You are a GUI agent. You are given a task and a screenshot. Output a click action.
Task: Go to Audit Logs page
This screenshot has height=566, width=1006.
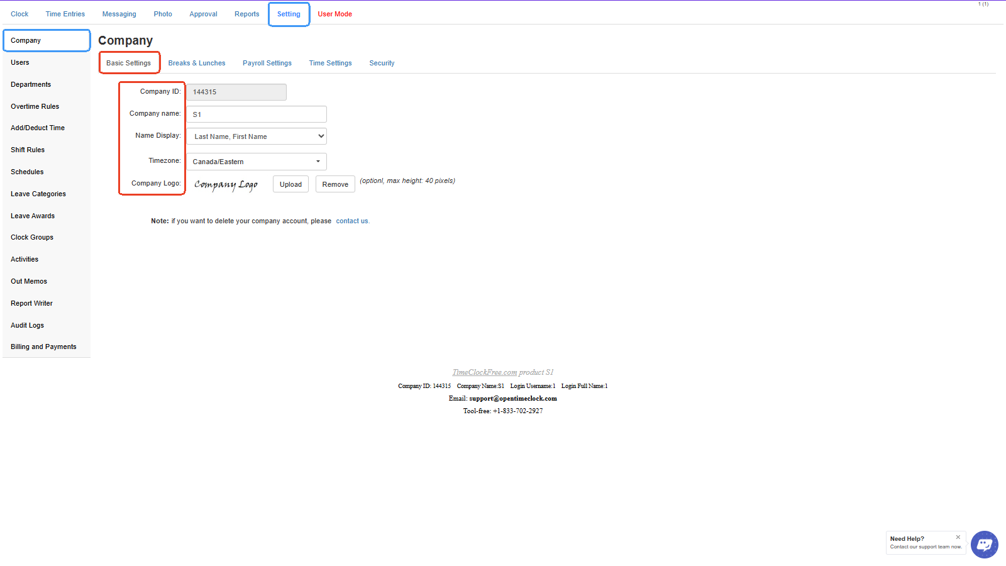click(28, 326)
